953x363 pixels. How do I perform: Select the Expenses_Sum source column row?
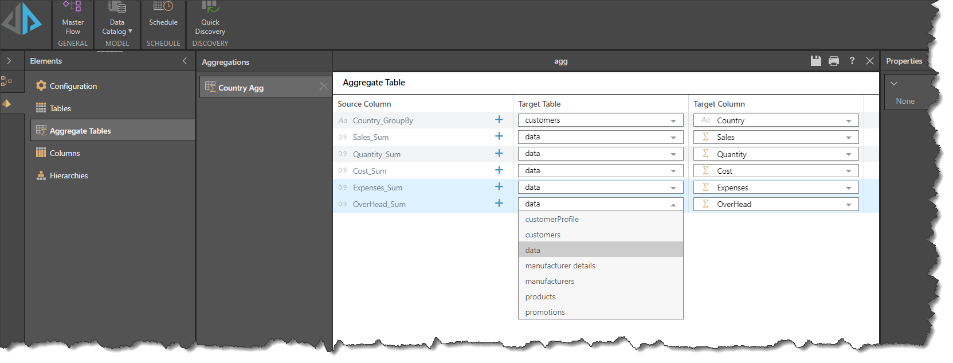(x=378, y=188)
